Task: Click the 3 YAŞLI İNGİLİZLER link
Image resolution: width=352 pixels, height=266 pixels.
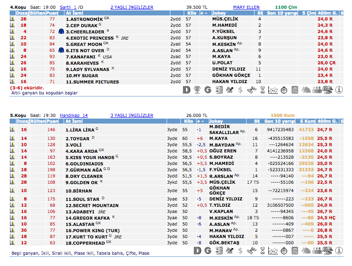Action: (x=131, y=115)
